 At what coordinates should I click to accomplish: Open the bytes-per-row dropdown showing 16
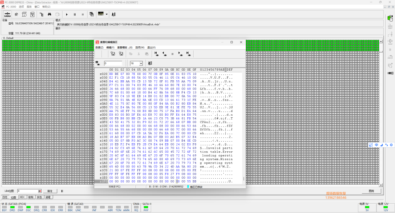[x=141, y=63]
